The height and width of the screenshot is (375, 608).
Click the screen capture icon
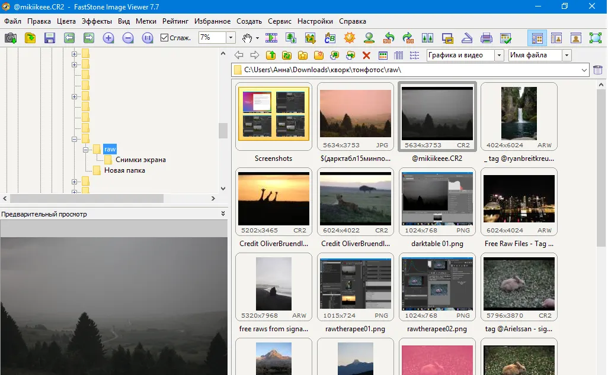click(x=447, y=38)
